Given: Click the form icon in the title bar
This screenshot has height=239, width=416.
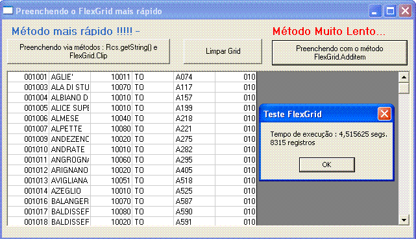Looking at the screenshot, I should click(x=8, y=10).
